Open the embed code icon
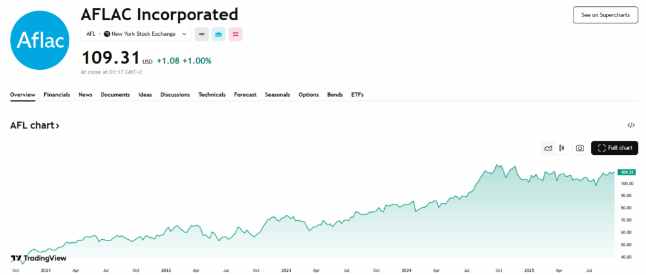The height and width of the screenshot is (275, 646). 631,125
